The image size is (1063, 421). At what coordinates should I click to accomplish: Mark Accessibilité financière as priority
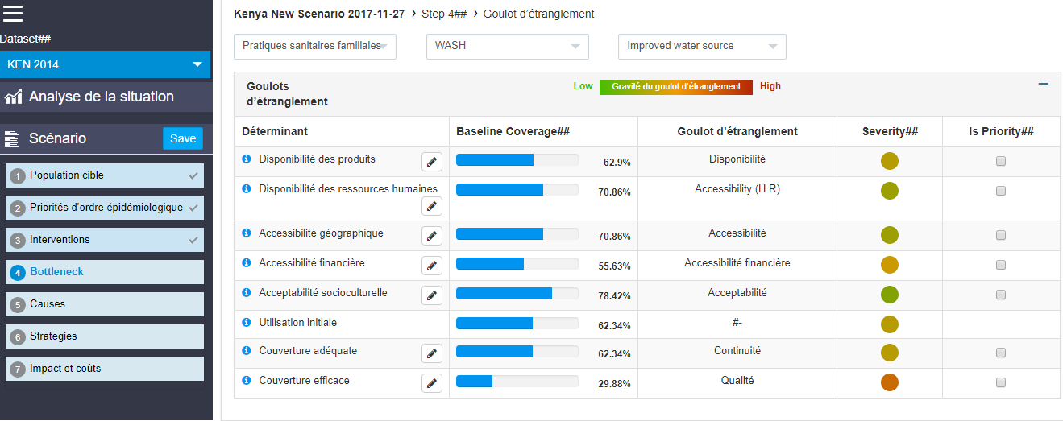coord(1001,266)
